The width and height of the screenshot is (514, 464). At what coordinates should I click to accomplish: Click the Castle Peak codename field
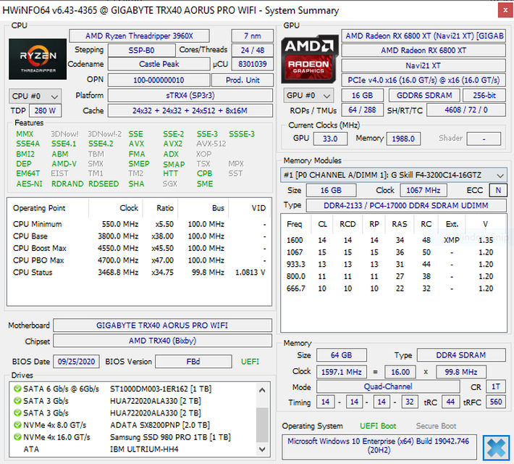159,64
